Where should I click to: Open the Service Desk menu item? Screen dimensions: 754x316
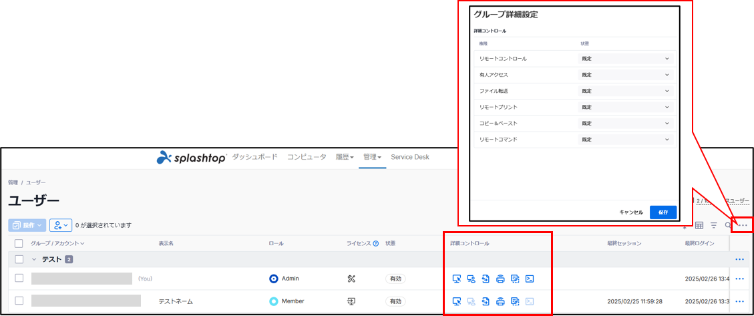(x=410, y=157)
